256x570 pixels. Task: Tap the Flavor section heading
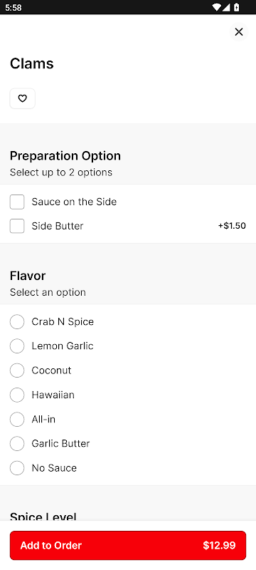tap(28, 276)
